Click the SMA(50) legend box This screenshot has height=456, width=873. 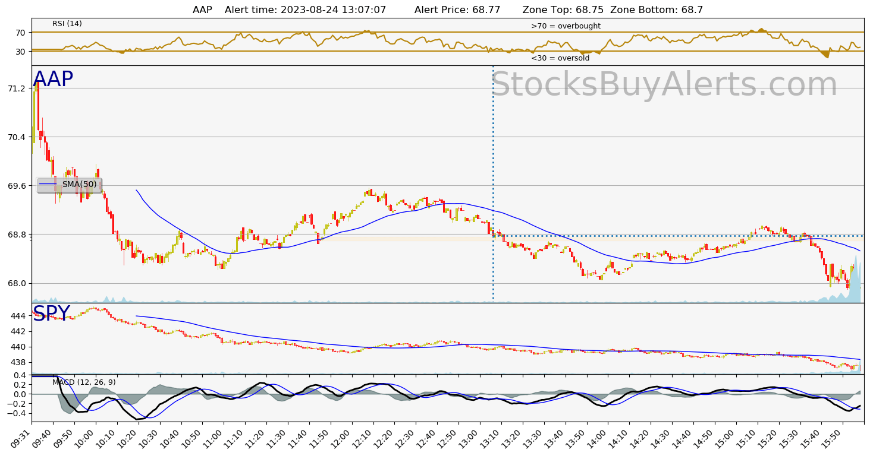coord(70,185)
